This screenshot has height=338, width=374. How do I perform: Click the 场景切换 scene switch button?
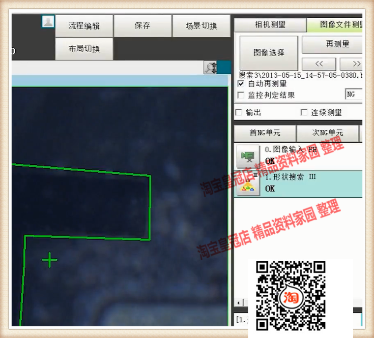click(201, 26)
